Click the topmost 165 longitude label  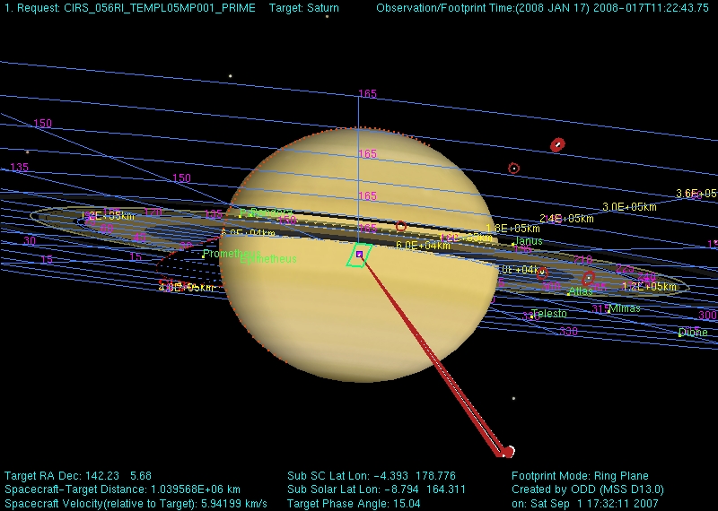368,93
